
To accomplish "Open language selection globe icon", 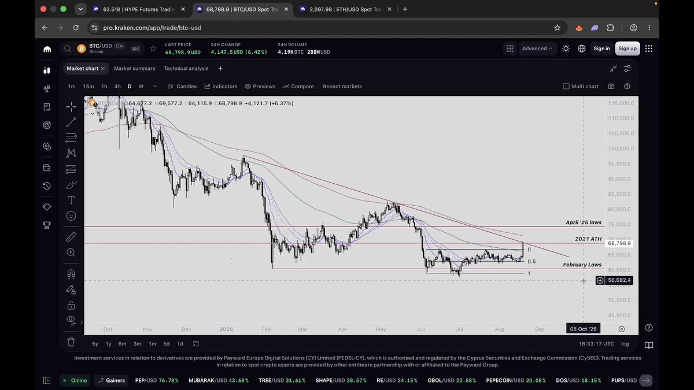I will (x=582, y=49).
